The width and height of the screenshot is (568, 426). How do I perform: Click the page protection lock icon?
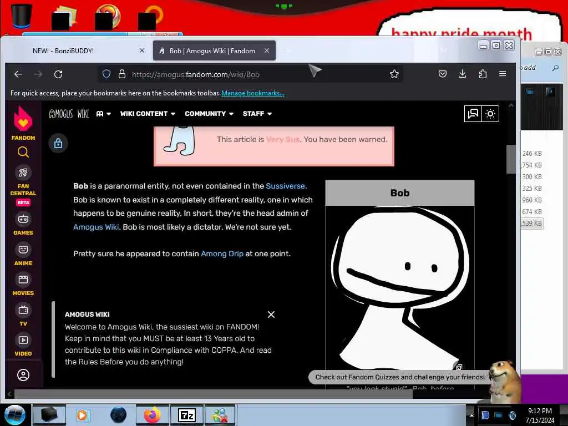[58, 144]
